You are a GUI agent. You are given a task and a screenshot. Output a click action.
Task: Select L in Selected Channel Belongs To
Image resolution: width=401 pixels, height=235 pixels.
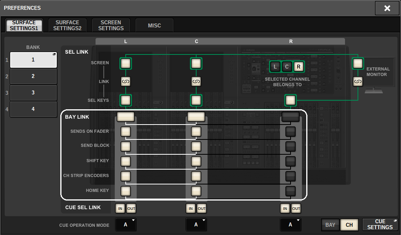[275, 67]
